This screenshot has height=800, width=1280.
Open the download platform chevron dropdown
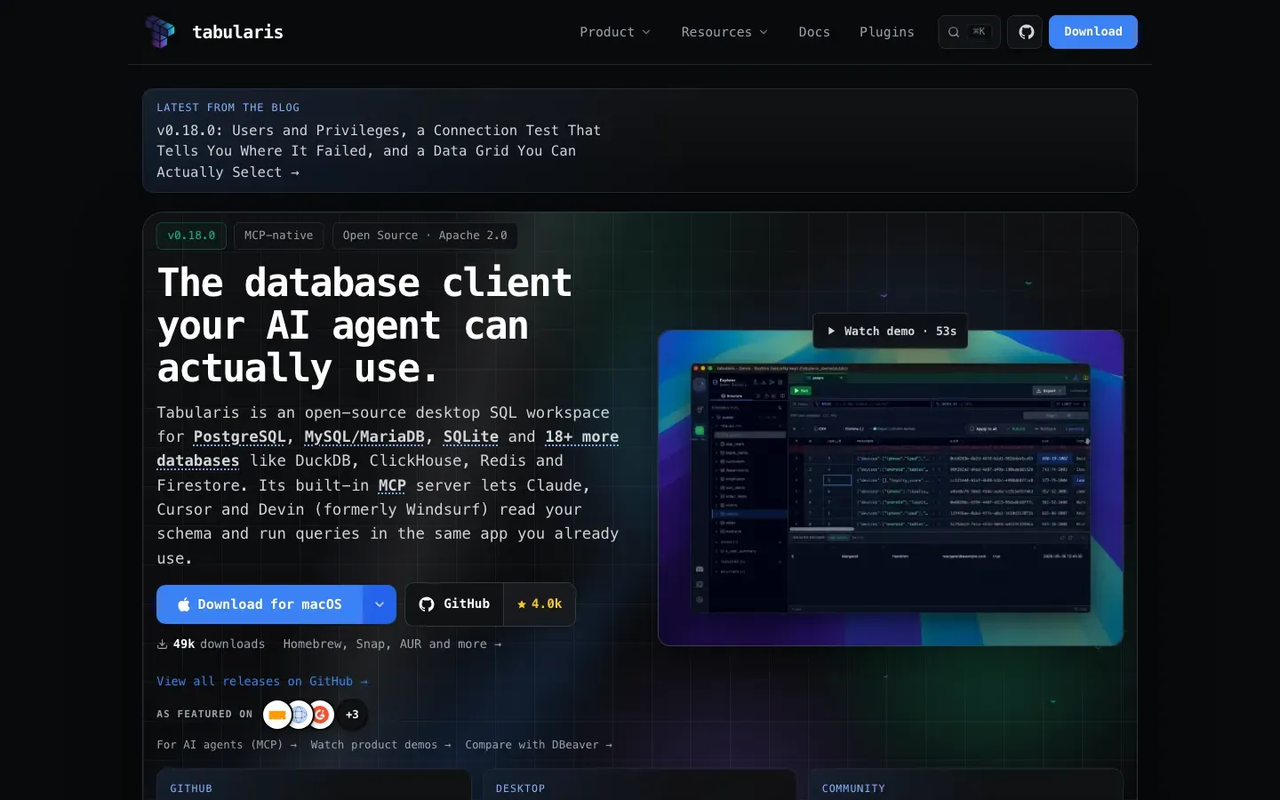(380, 604)
